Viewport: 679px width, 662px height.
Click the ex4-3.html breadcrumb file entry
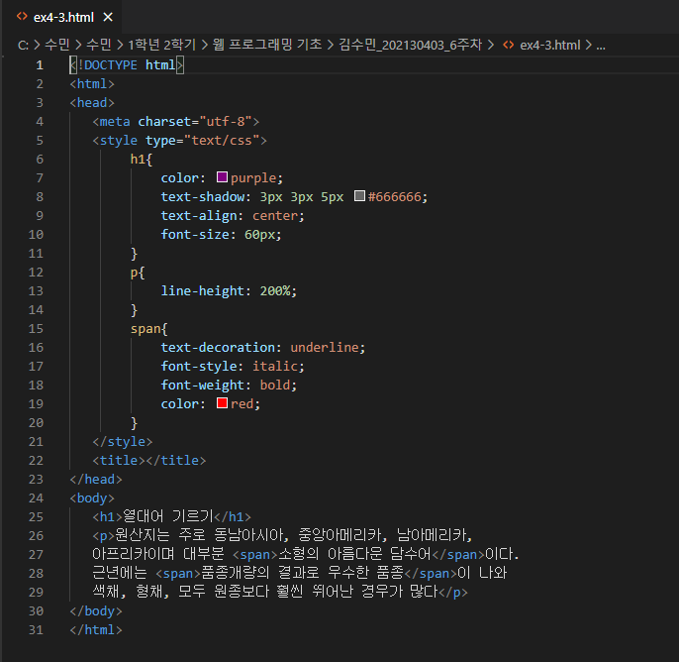tap(550, 45)
